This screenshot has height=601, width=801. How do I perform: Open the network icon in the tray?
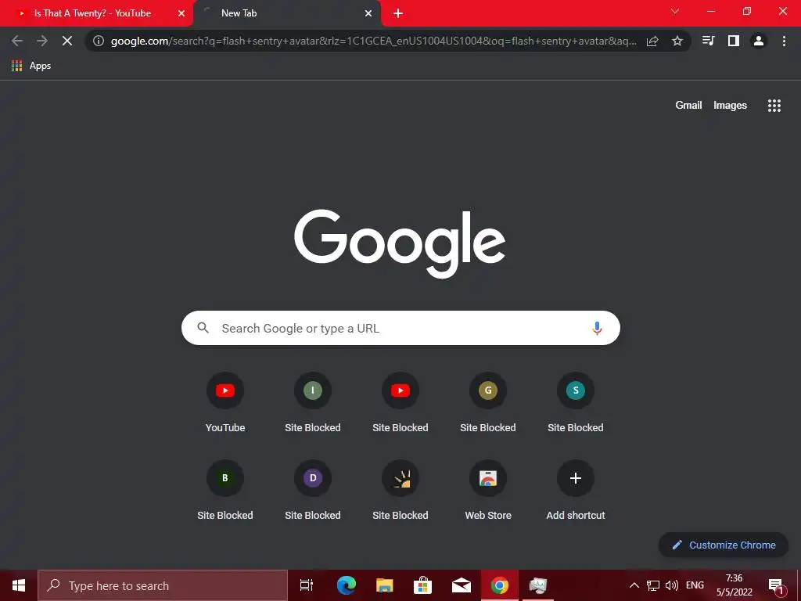click(x=653, y=585)
